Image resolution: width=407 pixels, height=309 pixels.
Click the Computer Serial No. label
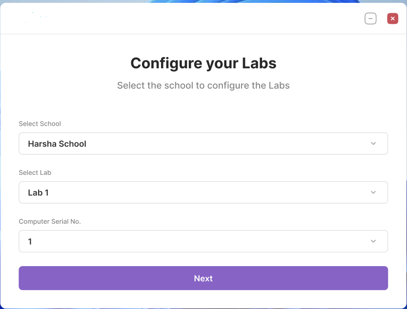tap(50, 221)
